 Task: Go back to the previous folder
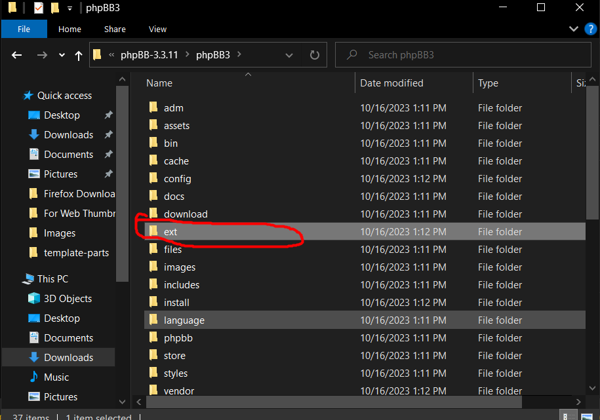[x=16, y=55]
